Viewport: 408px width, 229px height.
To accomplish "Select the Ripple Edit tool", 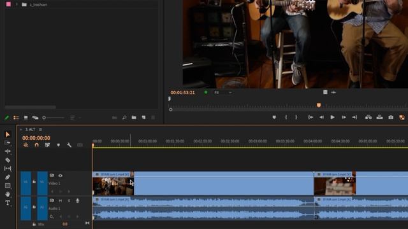I will point(8,151).
